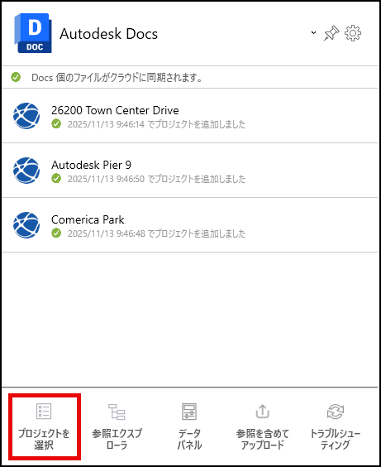The image size is (381, 467).
Task: Select the 26200 Town Center Drive globe icon
Action: pos(26,116)
